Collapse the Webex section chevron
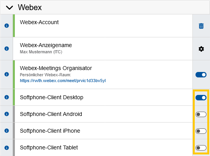Image resolution: width=210 pixels, height=156 pixels. (x=9, y=7)
